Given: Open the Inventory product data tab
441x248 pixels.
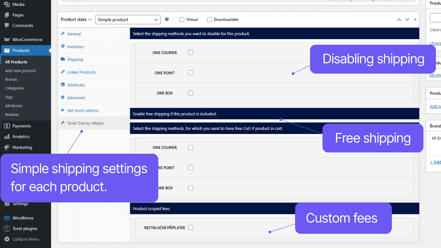Looking at the screenshot, I should [x=93, y=46].
